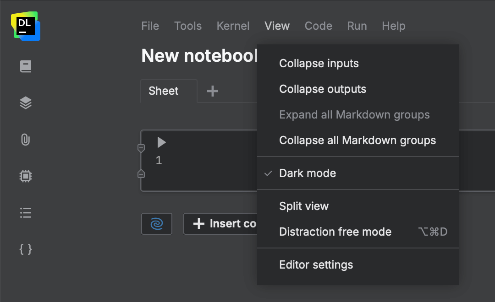Viewport: 495px width, 302px height.
Task: Open the table of contents list icon
Action: coord(26,213)
